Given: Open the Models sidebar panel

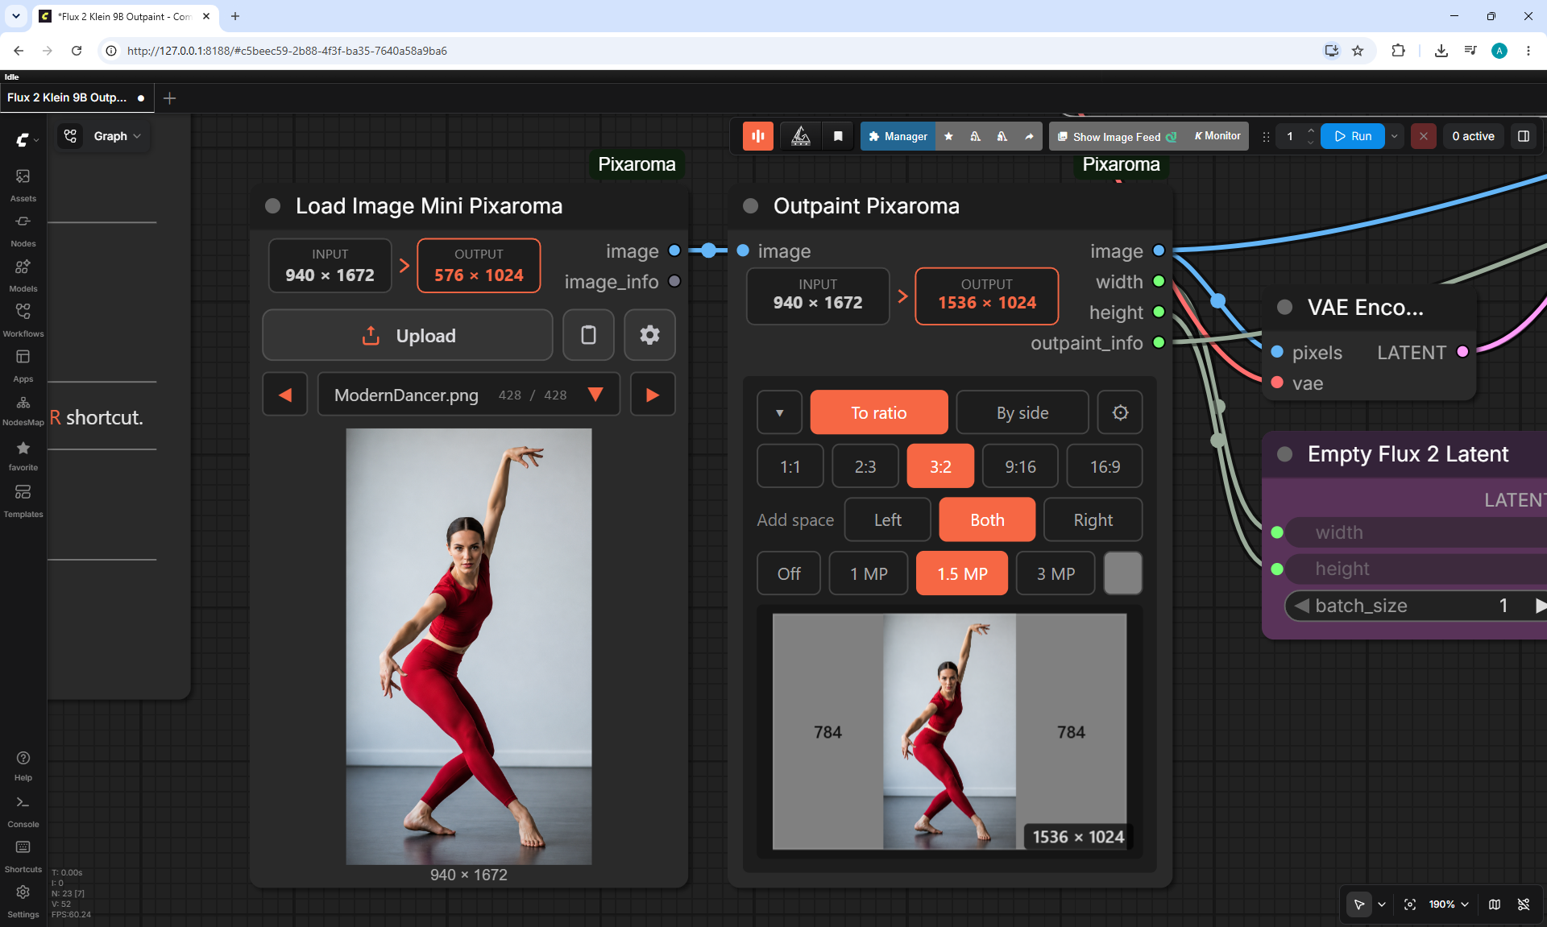Looking at the screenshot, I should 23,275.
